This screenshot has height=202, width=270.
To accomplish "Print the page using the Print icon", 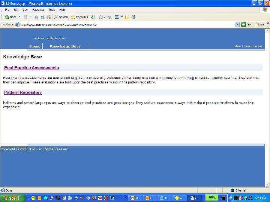I will click(109, 17).
